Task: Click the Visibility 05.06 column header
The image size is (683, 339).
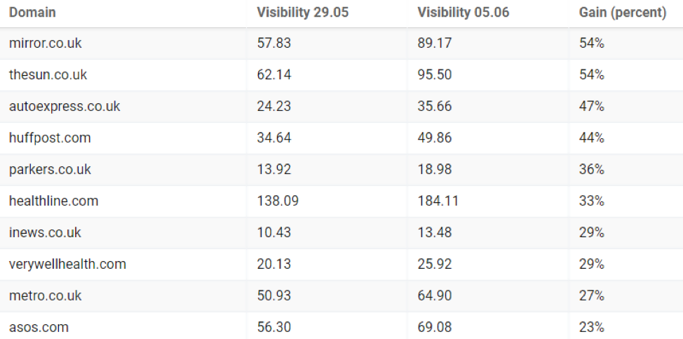Action: (x=463, y=13)
